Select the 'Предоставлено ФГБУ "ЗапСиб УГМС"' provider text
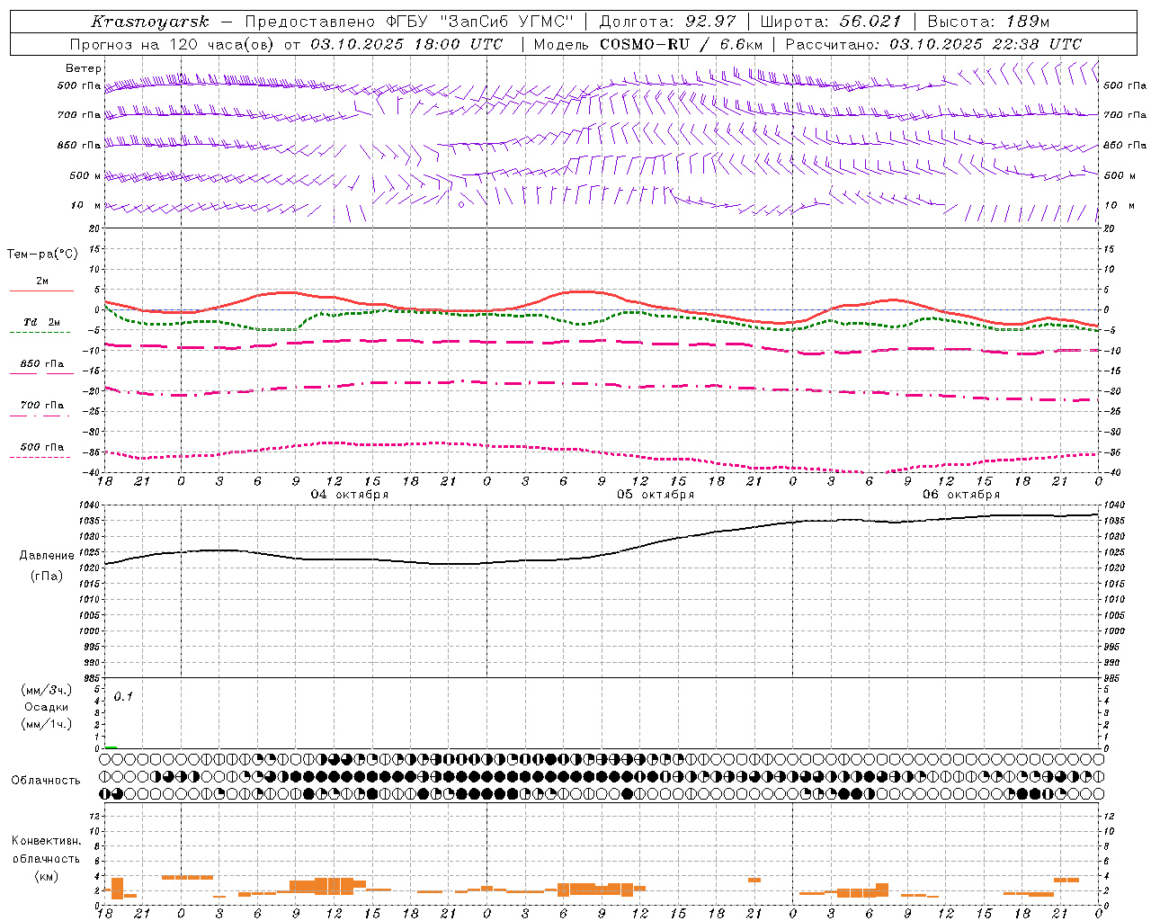The height and width of the screenshot is (921, 1151). click(409, 22)
